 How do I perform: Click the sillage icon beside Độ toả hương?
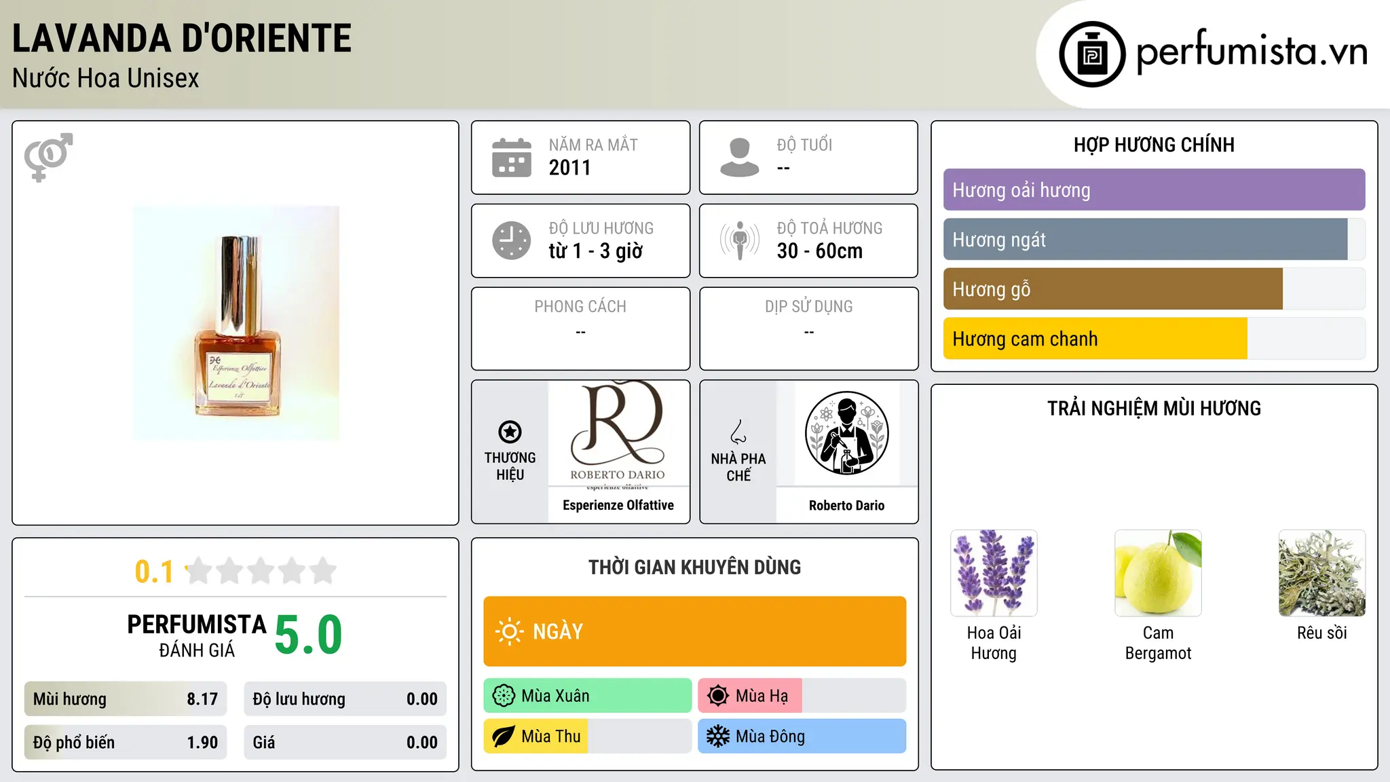pyautogui.click(x=740, y=240)
